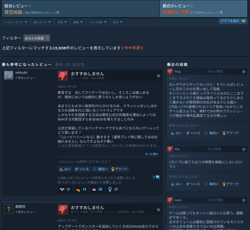Click help icon beside 164,789件のレビュー
Screen dimensions: 250x230
[58, 12]
